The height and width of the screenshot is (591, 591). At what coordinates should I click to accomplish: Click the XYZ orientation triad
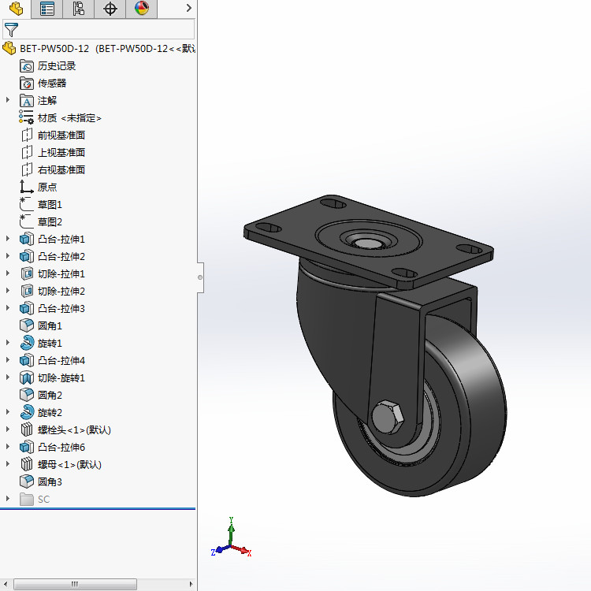click(x=231, y=538)
